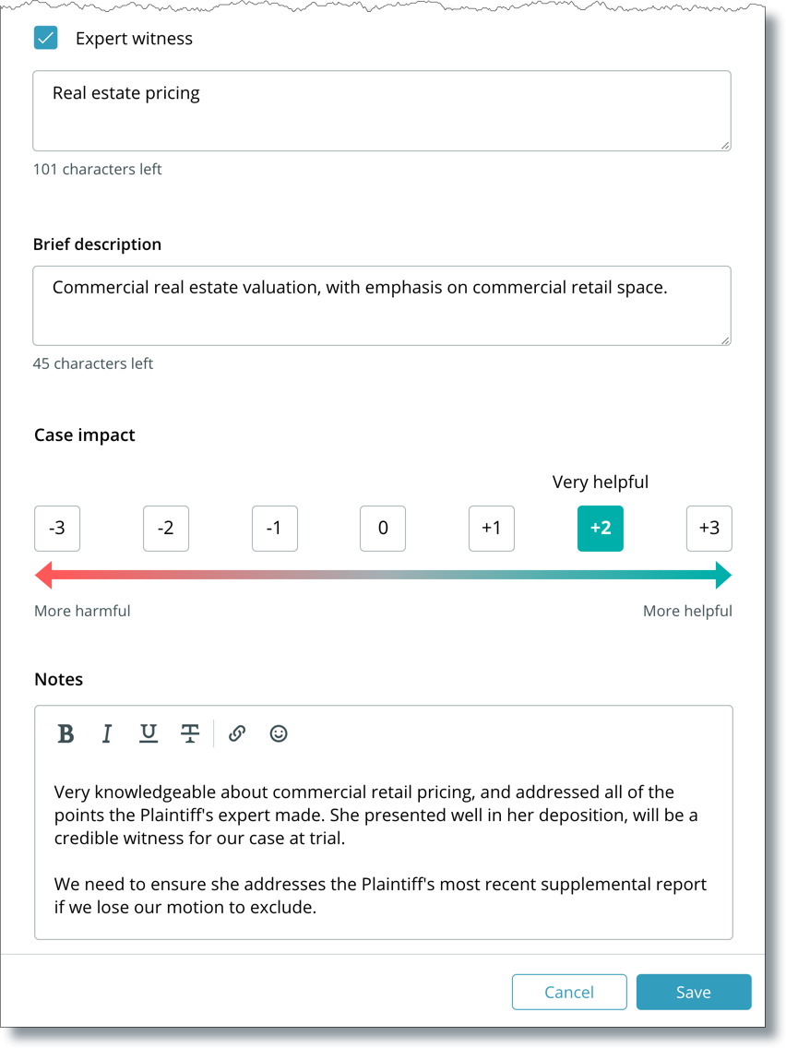Viewport: 786px width, 1048px height.
Task: Toggle italic formatting in Notes editor
Action: tap(107, 733)
